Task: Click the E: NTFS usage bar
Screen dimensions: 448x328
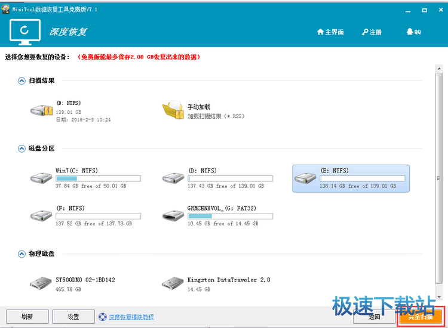Action: [x=363, y=178]
